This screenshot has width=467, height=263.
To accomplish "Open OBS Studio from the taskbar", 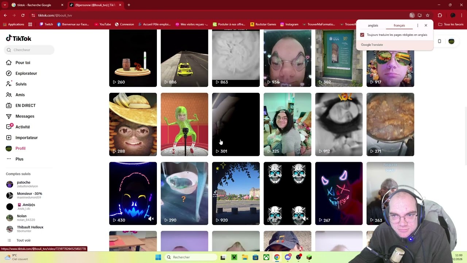I will point(298,257).
